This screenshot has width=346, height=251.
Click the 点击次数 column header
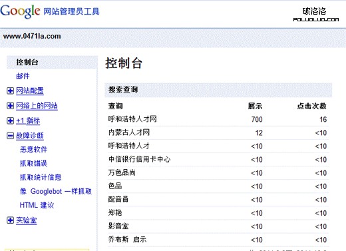pos(312,106)
